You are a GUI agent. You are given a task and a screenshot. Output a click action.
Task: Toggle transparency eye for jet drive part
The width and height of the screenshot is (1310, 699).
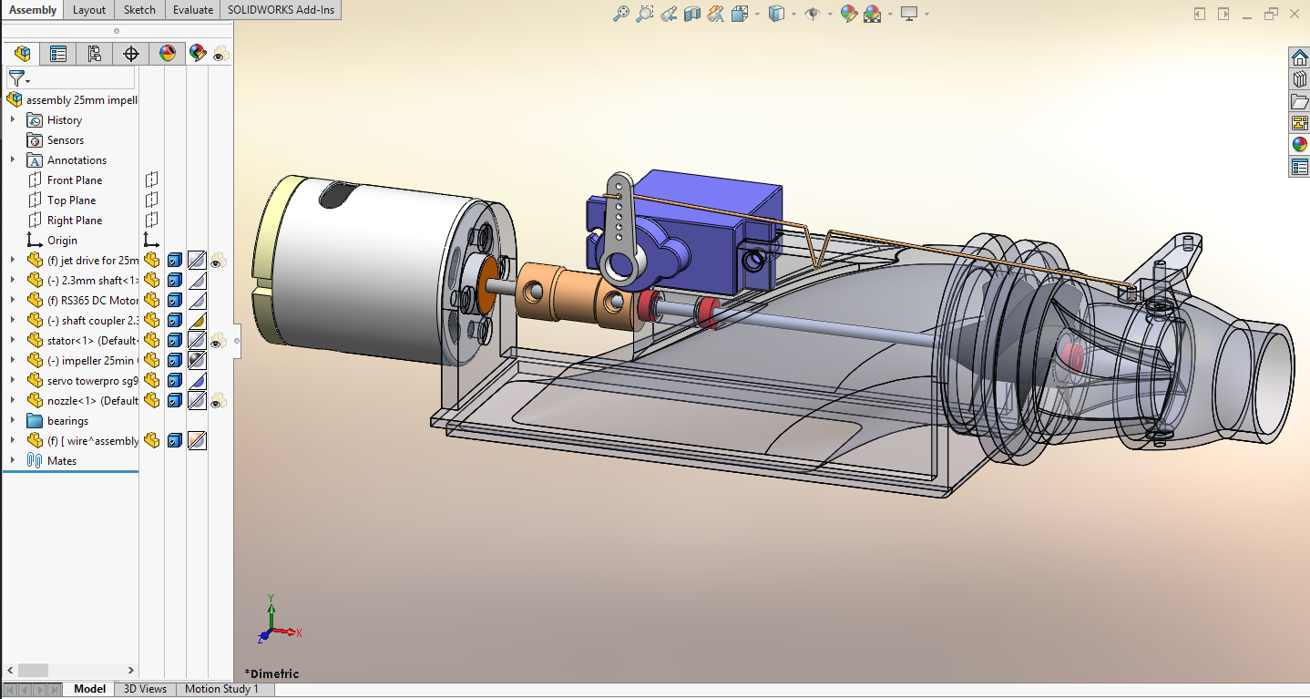point(218,261)
